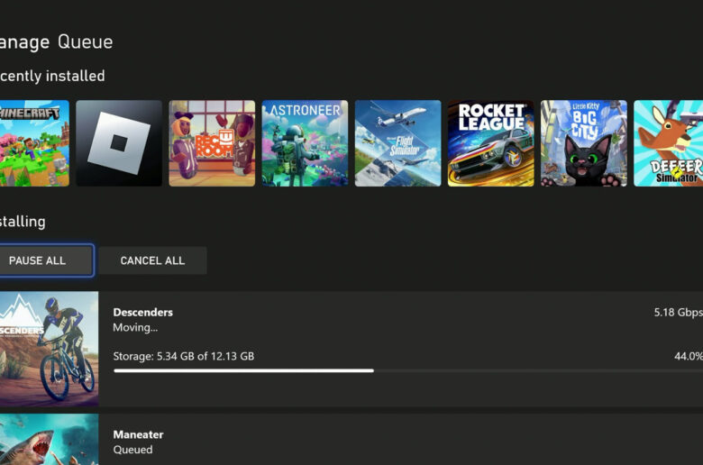The image size is (703, 465).
Task: Click the 'Moving...' status text
Action: tap(135, 328)
